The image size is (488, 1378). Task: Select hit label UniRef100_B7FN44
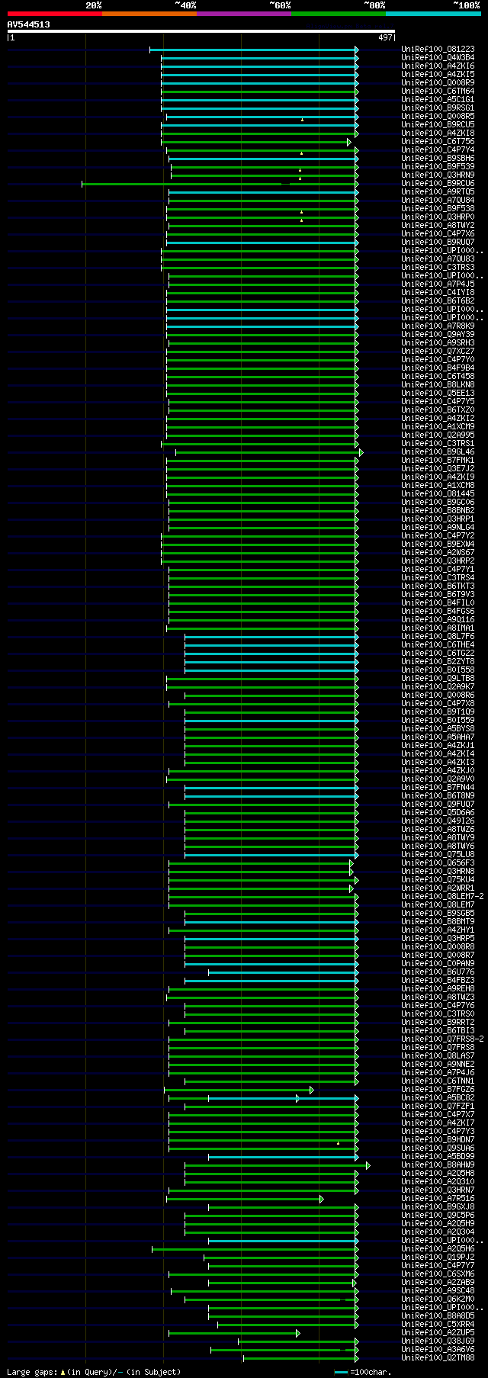tap(438, 788)
